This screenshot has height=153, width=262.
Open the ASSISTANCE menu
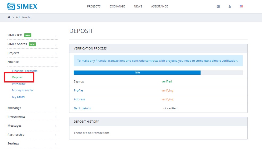[160, 6]
